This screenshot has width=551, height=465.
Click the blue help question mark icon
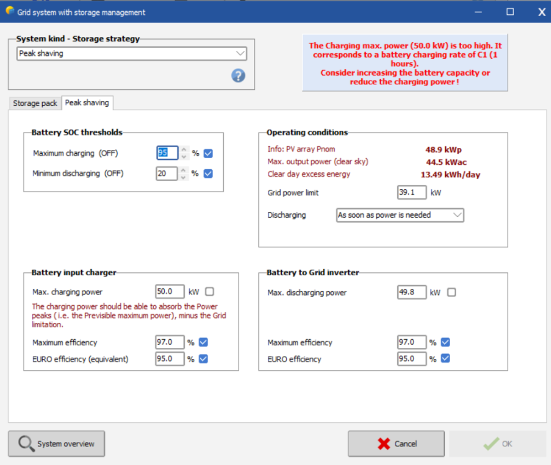[238, 76]
